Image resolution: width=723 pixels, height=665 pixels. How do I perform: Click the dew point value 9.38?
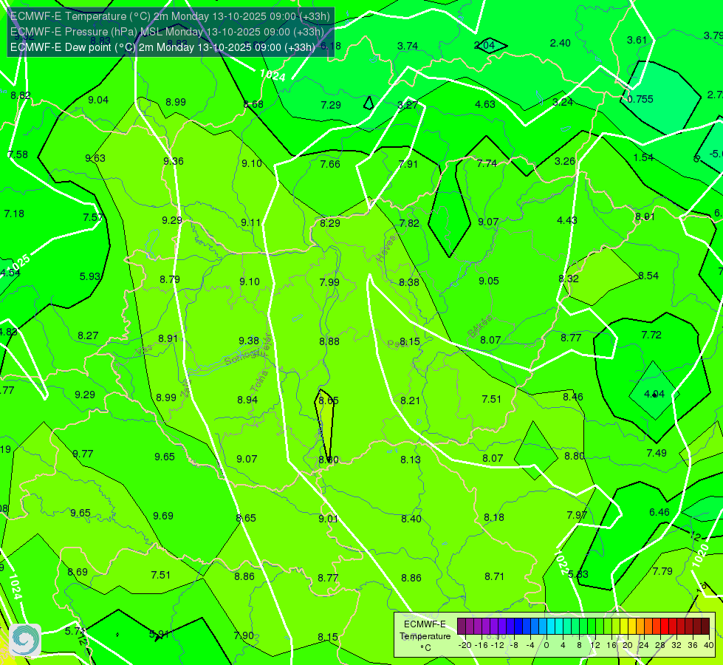[x=249, y=341]
